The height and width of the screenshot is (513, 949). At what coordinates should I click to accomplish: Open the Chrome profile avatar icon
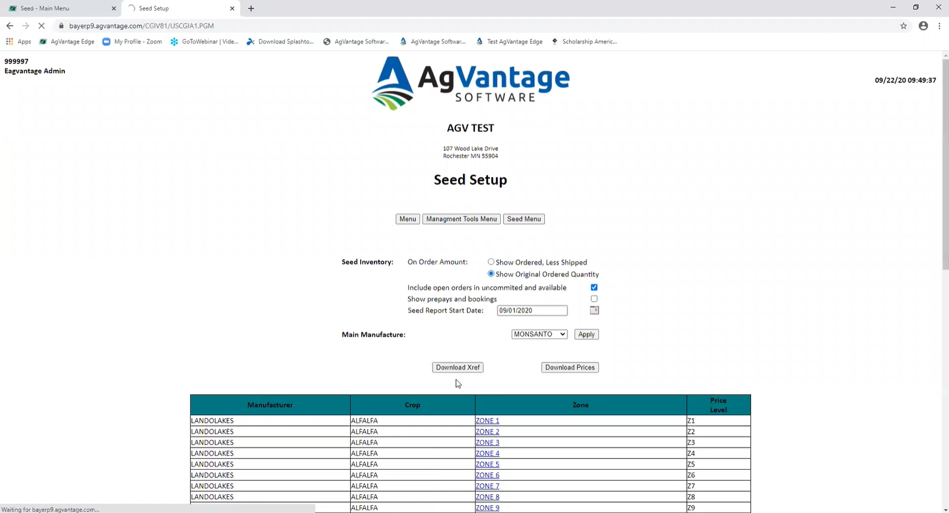[923, 26]
